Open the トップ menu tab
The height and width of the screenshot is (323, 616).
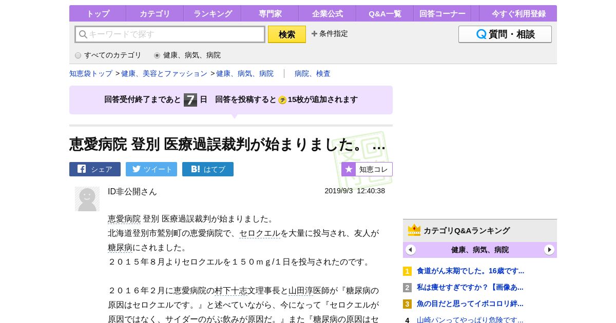[98, 13]
